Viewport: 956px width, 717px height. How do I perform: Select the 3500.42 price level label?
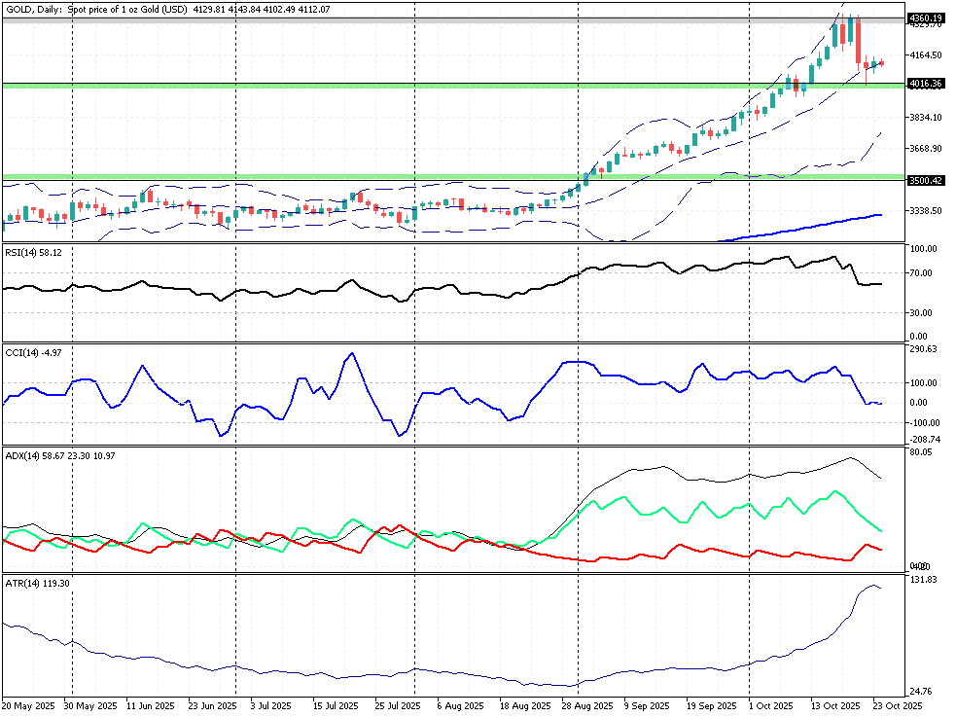point(925,180)
